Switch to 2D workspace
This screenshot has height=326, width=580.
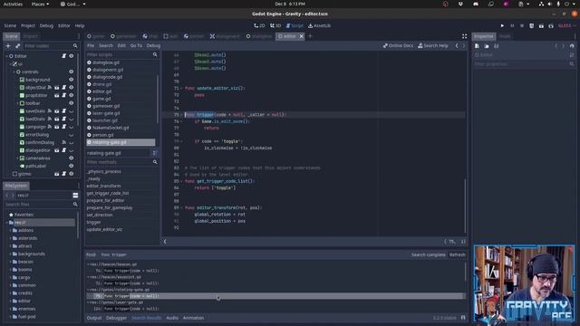point(259,26)
